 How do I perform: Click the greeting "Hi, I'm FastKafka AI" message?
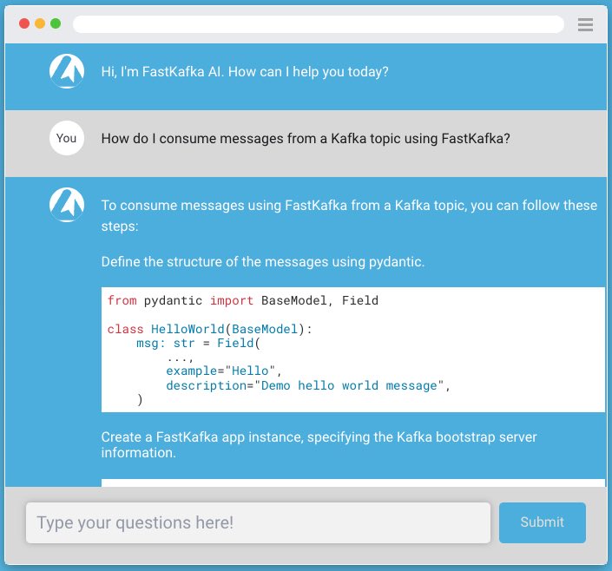245,72
